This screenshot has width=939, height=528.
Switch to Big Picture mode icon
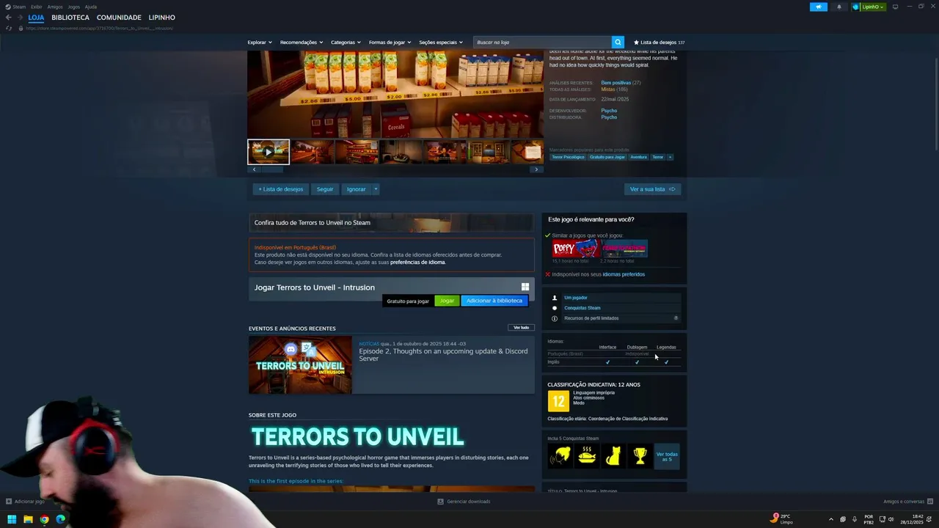pos(895,7)
